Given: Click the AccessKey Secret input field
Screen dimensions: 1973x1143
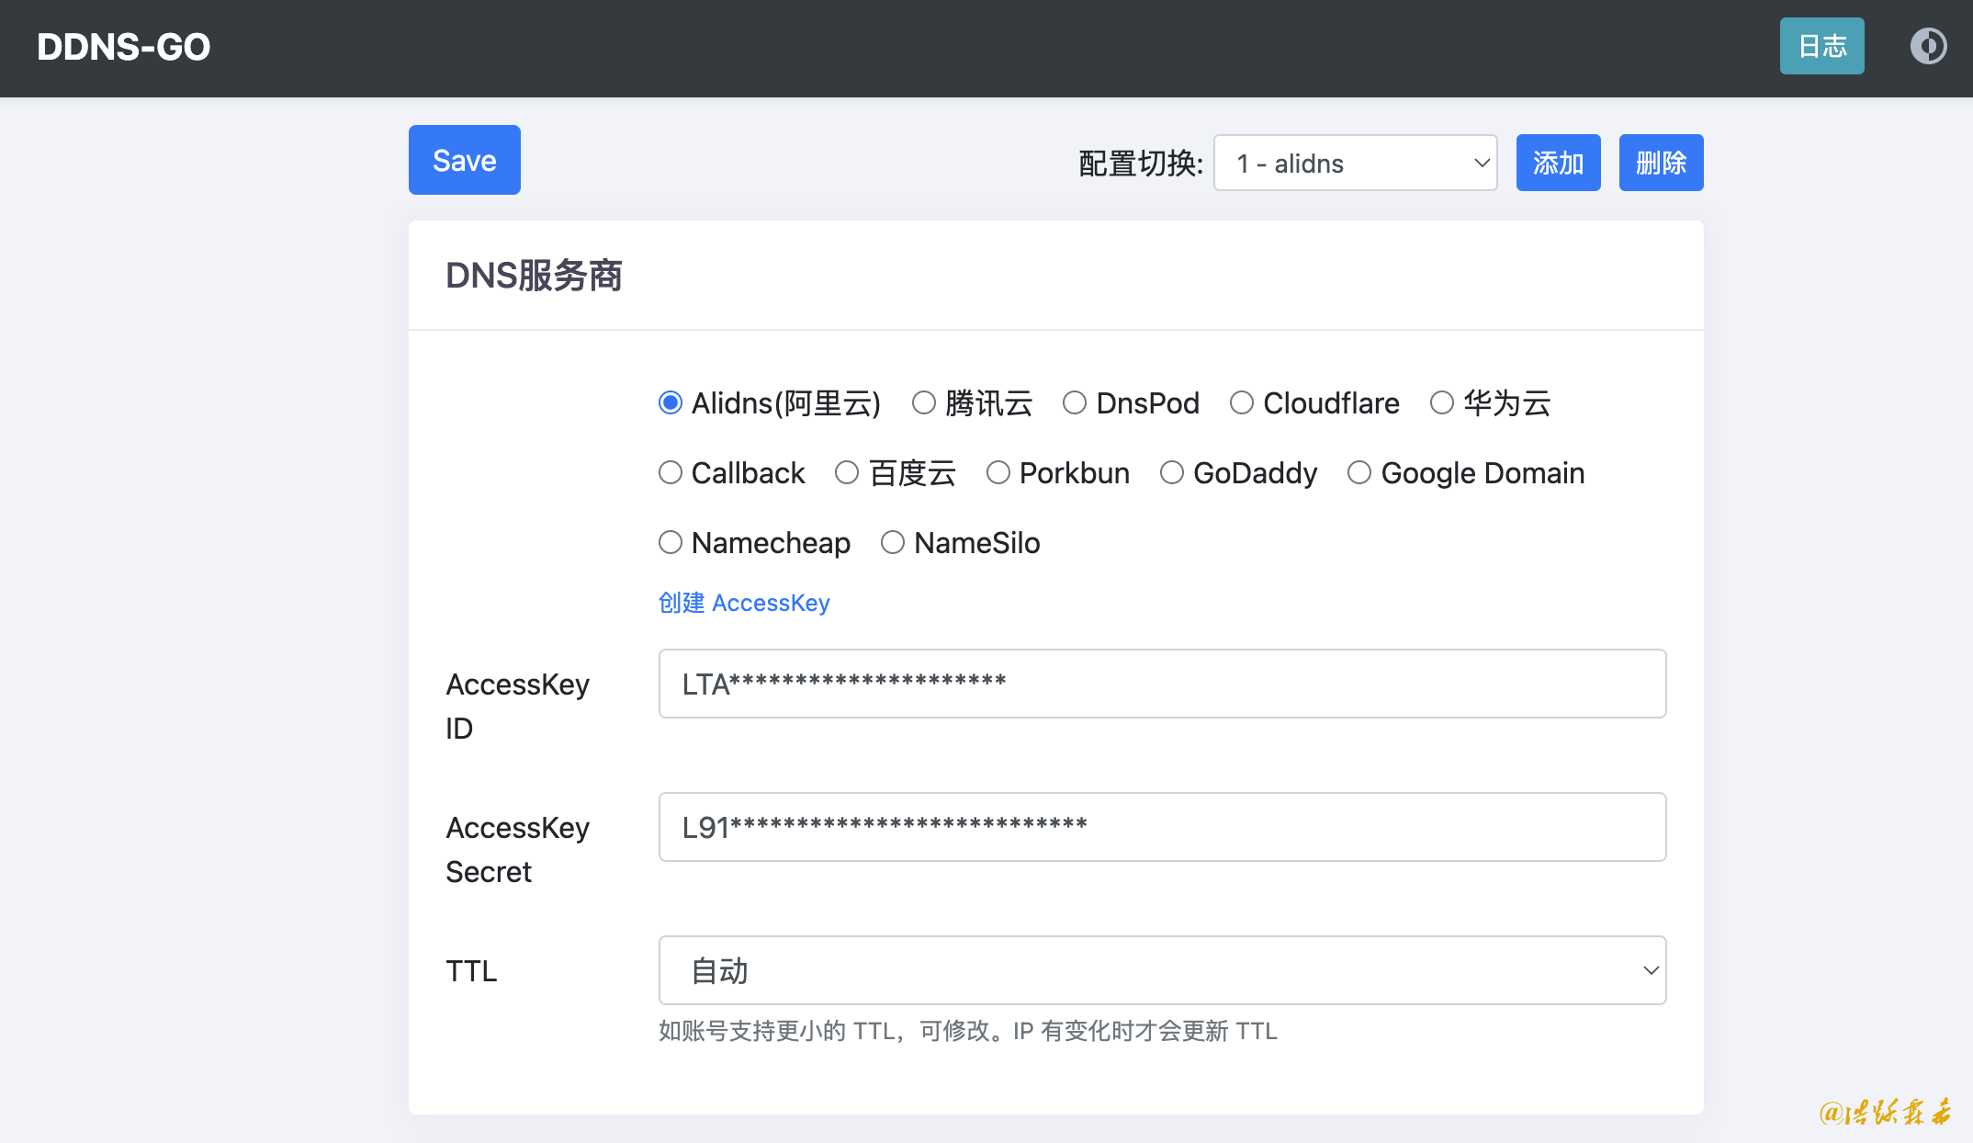Looking at the screenshot, I should pyautogui.click(x=1162, y=827).
